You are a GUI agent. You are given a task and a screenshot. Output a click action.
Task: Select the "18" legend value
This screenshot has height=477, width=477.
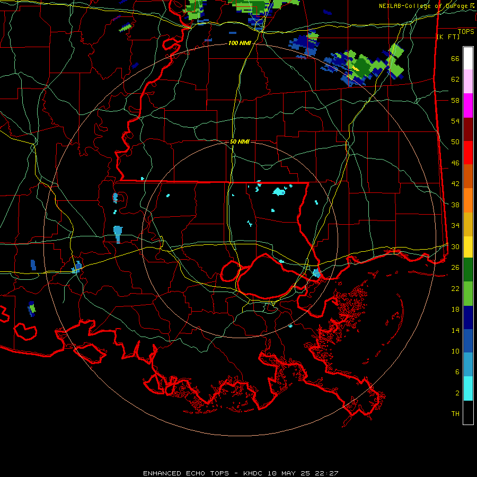coord(455,310)
